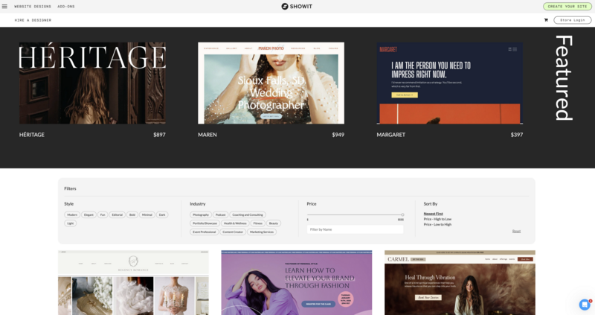Focus the Filter by Name field
The image size is (595, 315).
[x=356, y=229]
